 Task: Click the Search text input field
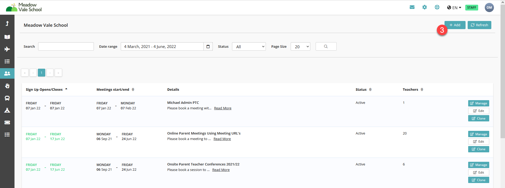pos(66,46)
